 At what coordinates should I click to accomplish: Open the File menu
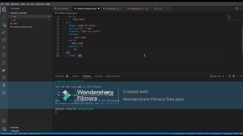coord(2,4)
